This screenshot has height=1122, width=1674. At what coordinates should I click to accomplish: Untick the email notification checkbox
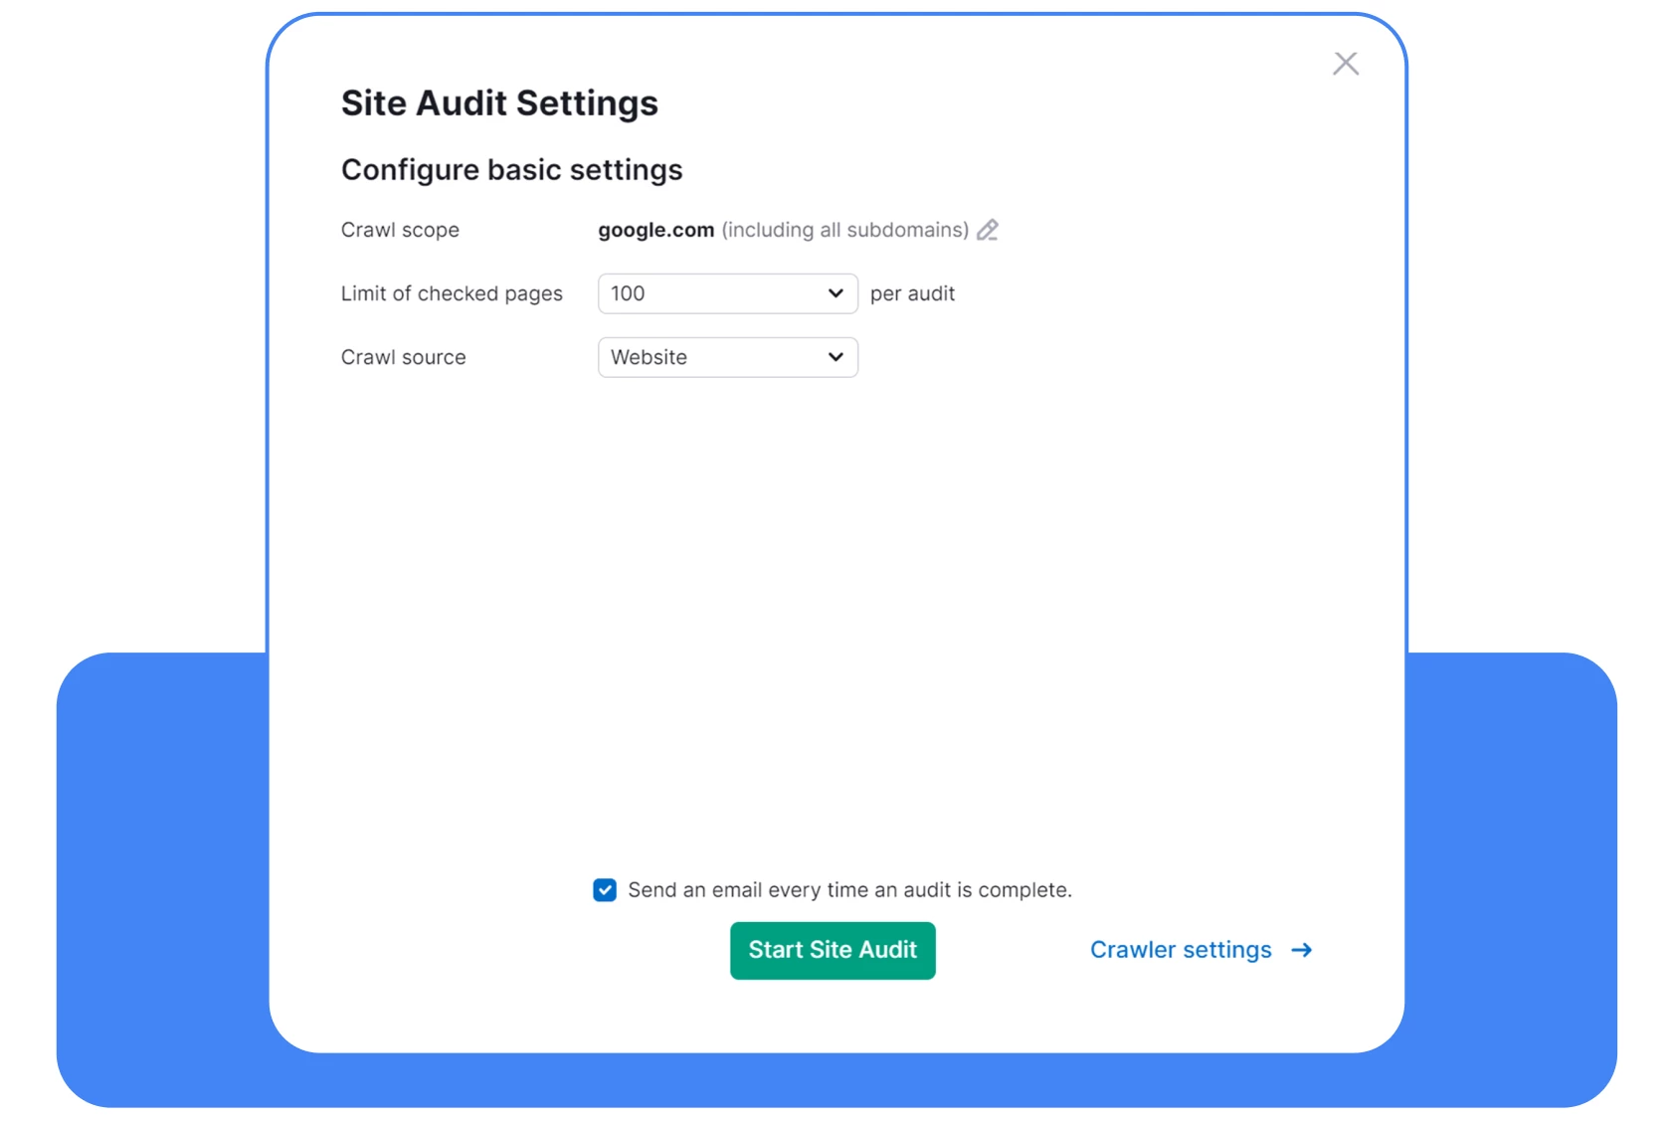[605, 889]
